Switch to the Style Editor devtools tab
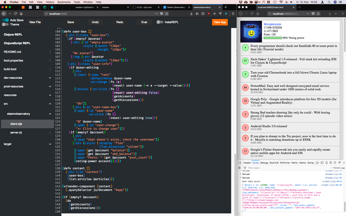The width and height of the screenshot is (346, 216). 274,163
